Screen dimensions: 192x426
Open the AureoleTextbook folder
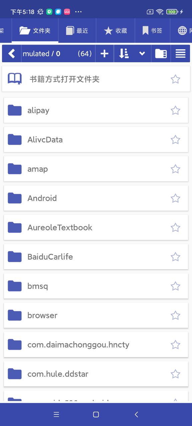click(x=96, y=227)
